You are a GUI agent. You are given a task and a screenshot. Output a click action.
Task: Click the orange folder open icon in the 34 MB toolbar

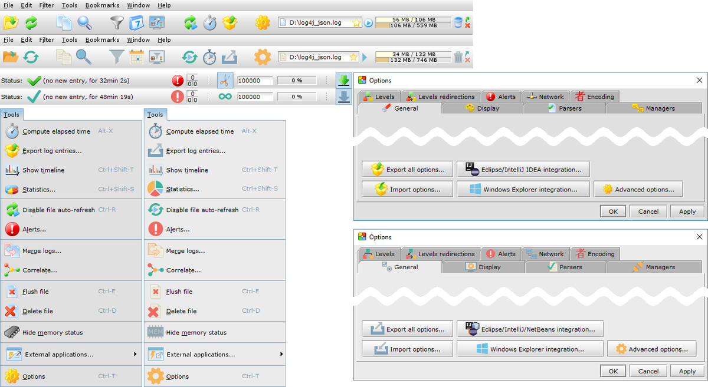(x=11, y=57)
